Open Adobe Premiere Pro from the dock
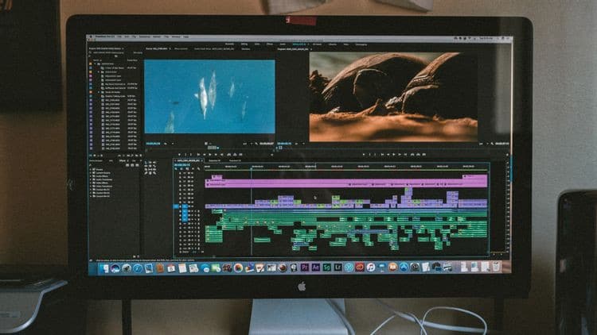Image resolution: width=597 pixels, height=335 pixels. 304,268
